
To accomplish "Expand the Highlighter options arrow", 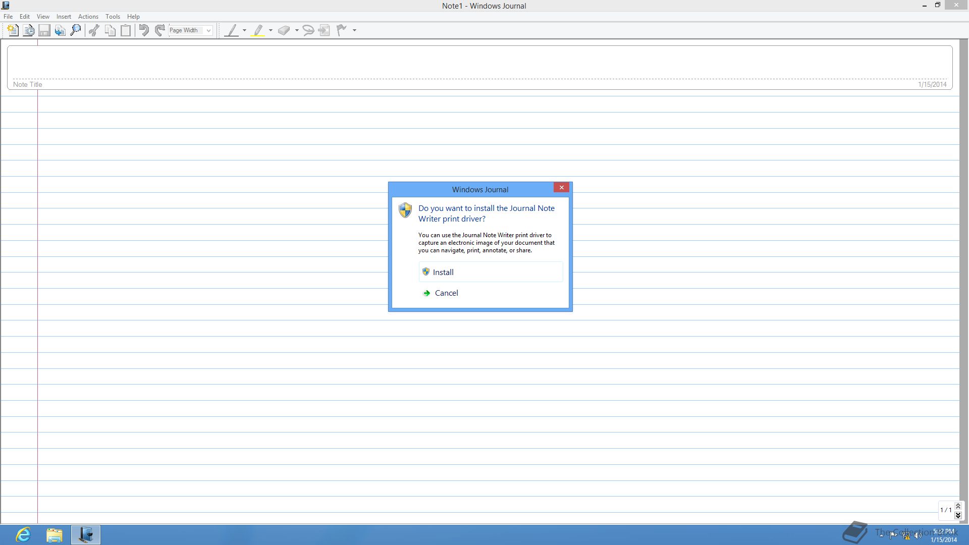I will point(271,30).
